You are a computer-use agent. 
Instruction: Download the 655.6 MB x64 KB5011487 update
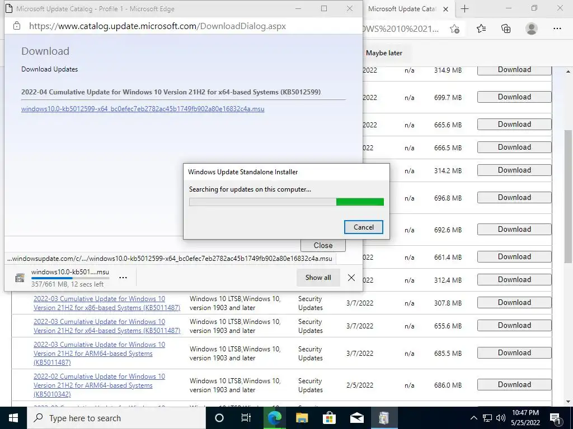point(514,326)
